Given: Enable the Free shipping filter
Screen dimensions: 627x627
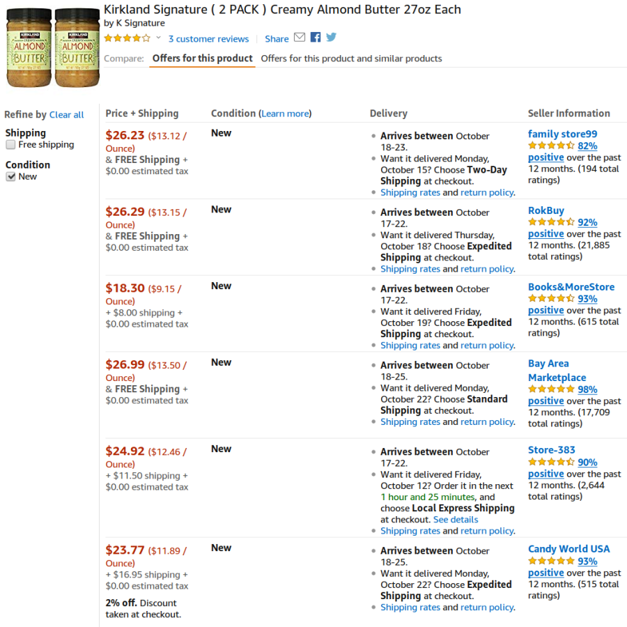Looking at the screenshot, I should (x=11, y=144).
